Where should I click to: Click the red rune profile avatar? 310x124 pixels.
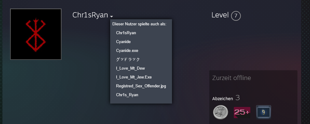tap(36, 34)
